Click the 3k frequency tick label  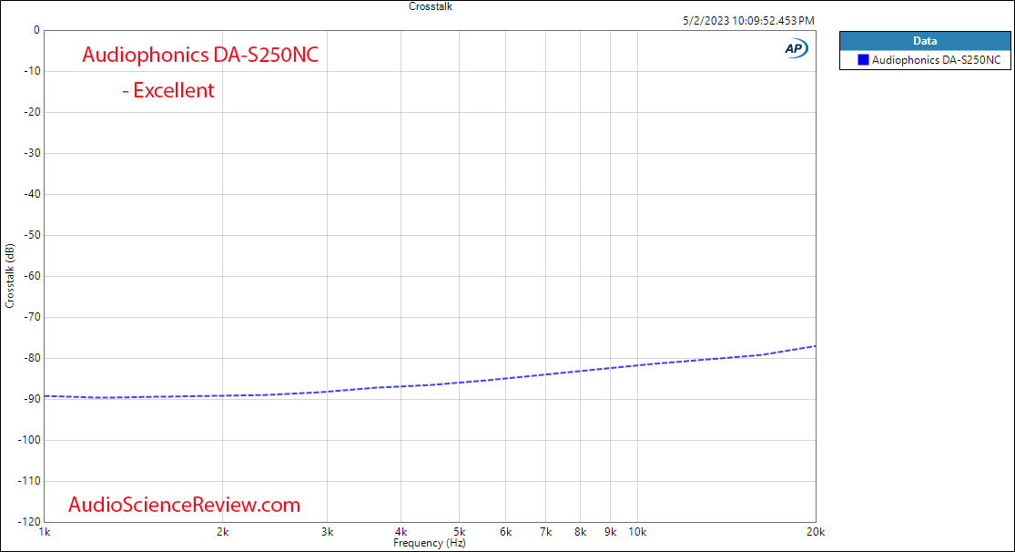pos(327,532)
